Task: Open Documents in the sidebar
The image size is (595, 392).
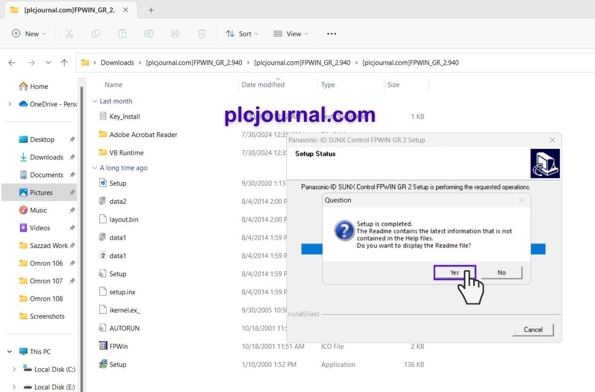Action: pyautogui.click(x=46, y=175)
